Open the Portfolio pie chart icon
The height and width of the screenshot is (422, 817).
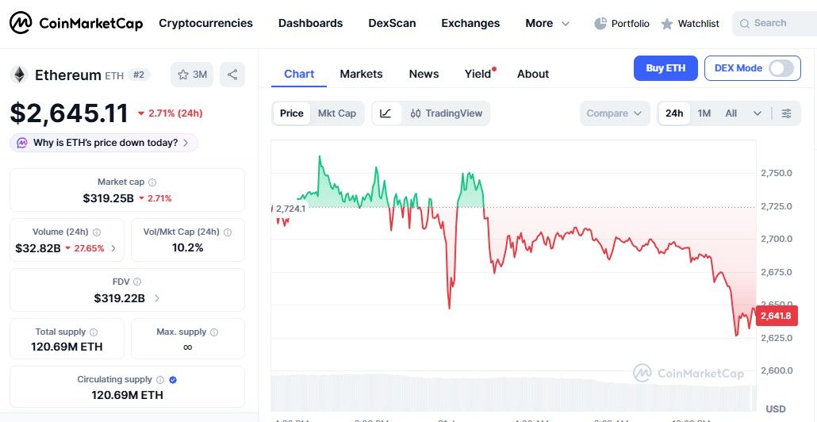click(x=600, y=24)
